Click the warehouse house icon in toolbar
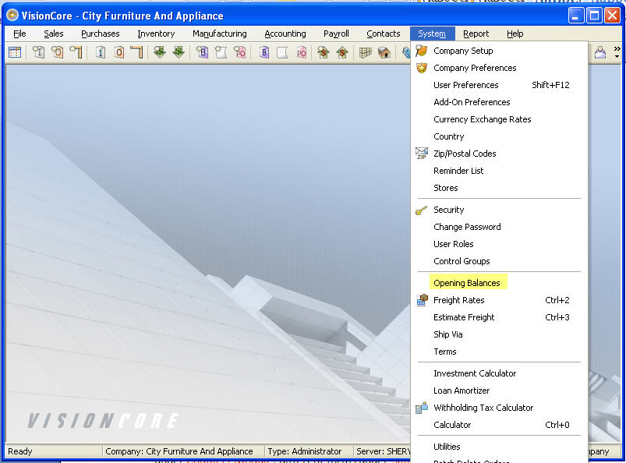The height and width of the screenshot is (463, 626). (384, 52)
